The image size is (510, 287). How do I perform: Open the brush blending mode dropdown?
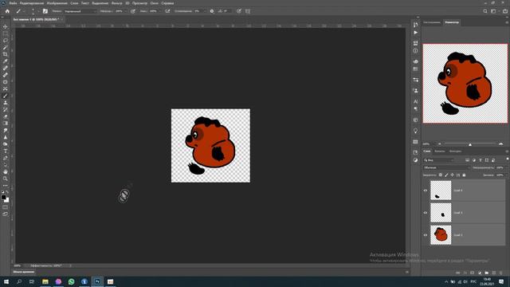click(80, 11)
